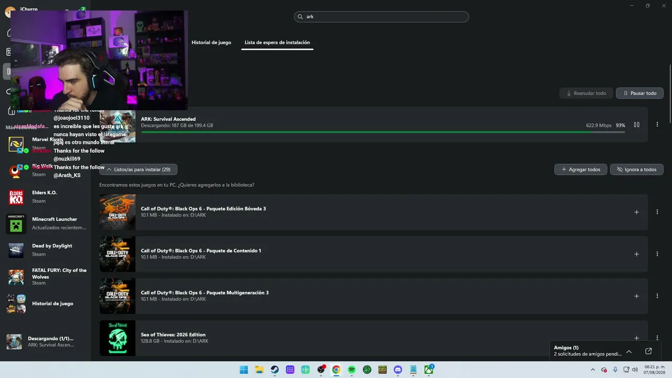
Task: Click "Sea of Thieves: 2026 Edition" title
Action: click(173, 334)
